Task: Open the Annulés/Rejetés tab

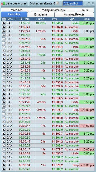Action: (x=74, y=14)
